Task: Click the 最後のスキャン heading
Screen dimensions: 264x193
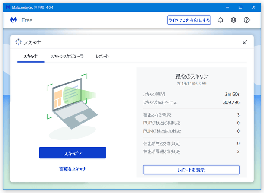Action: coord(191,76)
